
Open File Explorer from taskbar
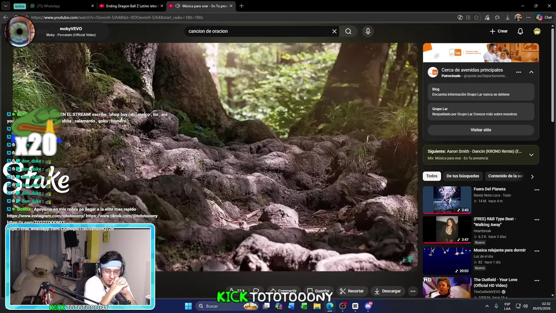click(x=317, y=306)
